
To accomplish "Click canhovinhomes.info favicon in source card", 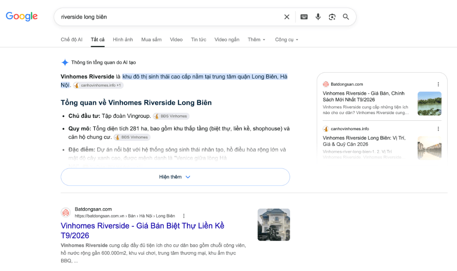I will click(x=326, y=129).
